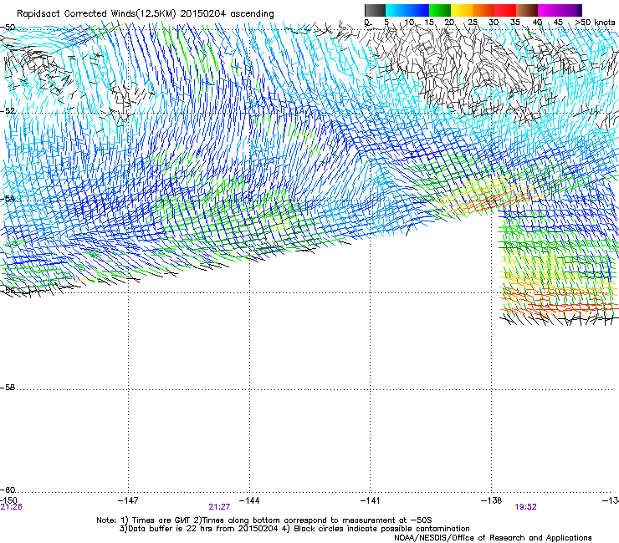Click the -144 longitude axis label
The image size is (619, 543).
pos(249,500)
